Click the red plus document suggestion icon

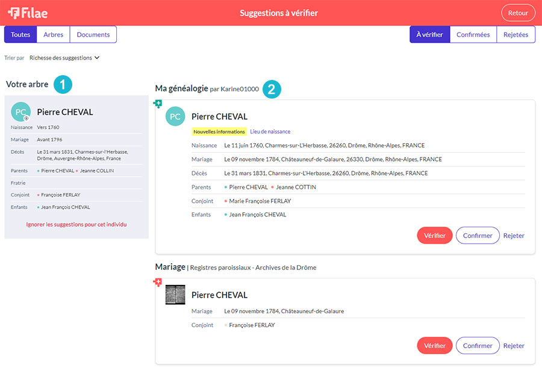pyautogui.click(x=158, y=282)
